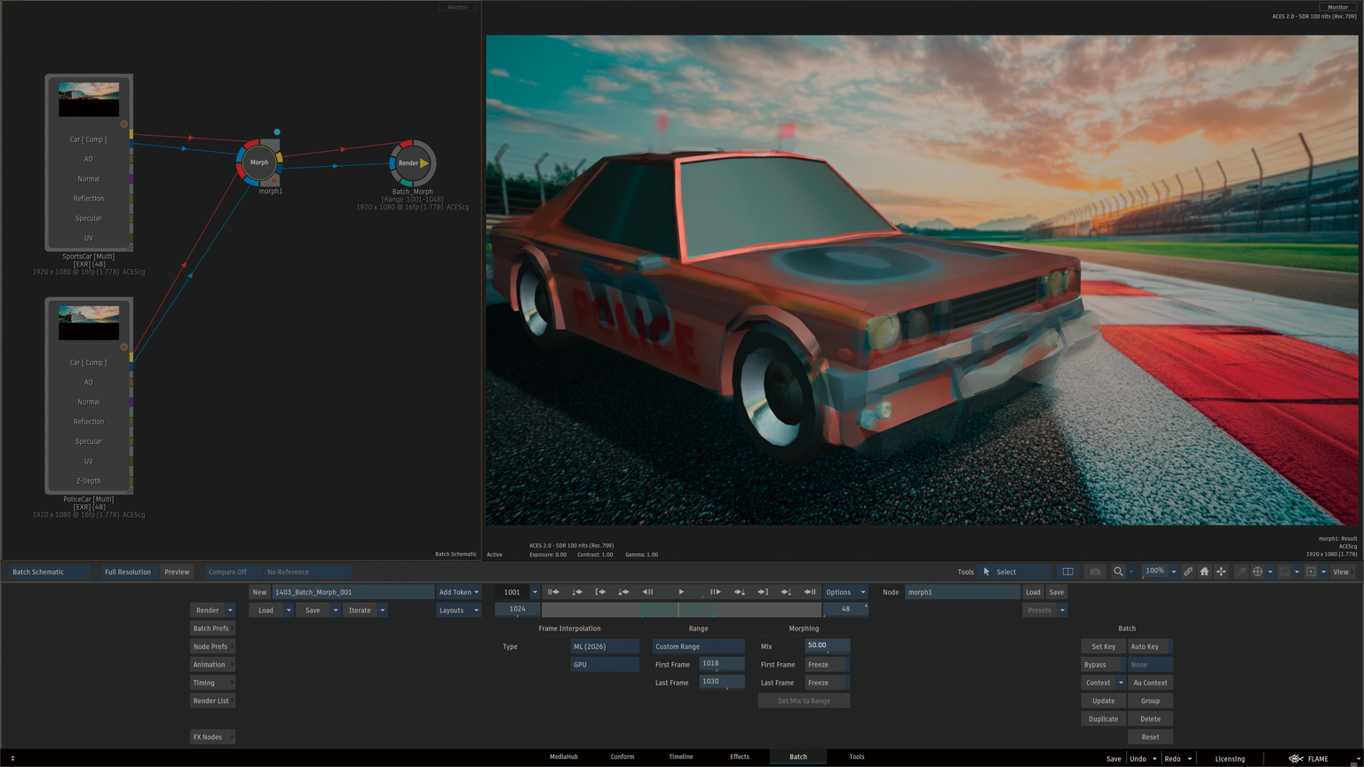Toggle Full Resolution mode
Screen dimensions: 1364x767
[128, 572]
